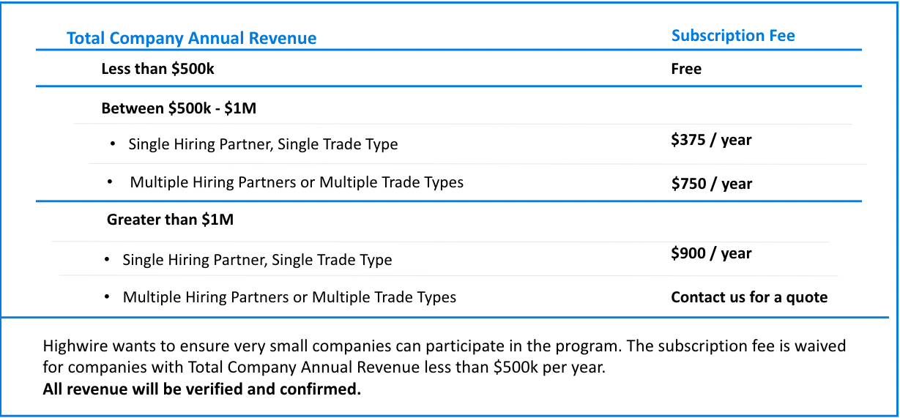Click bullet beside $375 Single Hiring Partner row

coord(113,143)
